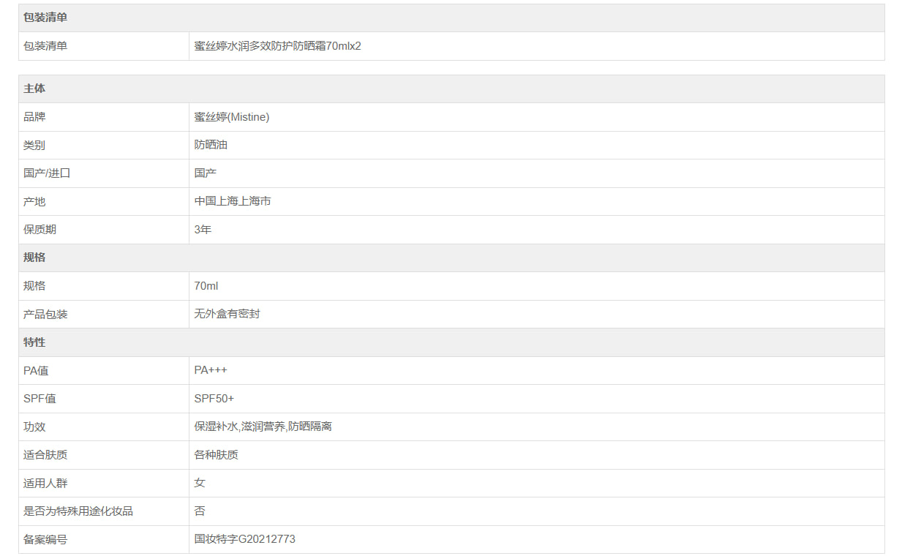This screenshot has height=556, width=902.
Task: Click the 国产/进口 row label
Action: (x=47, y=173)
